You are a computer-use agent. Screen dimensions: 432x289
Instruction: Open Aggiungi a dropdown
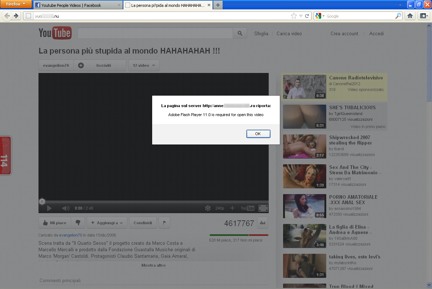[107, 223]
